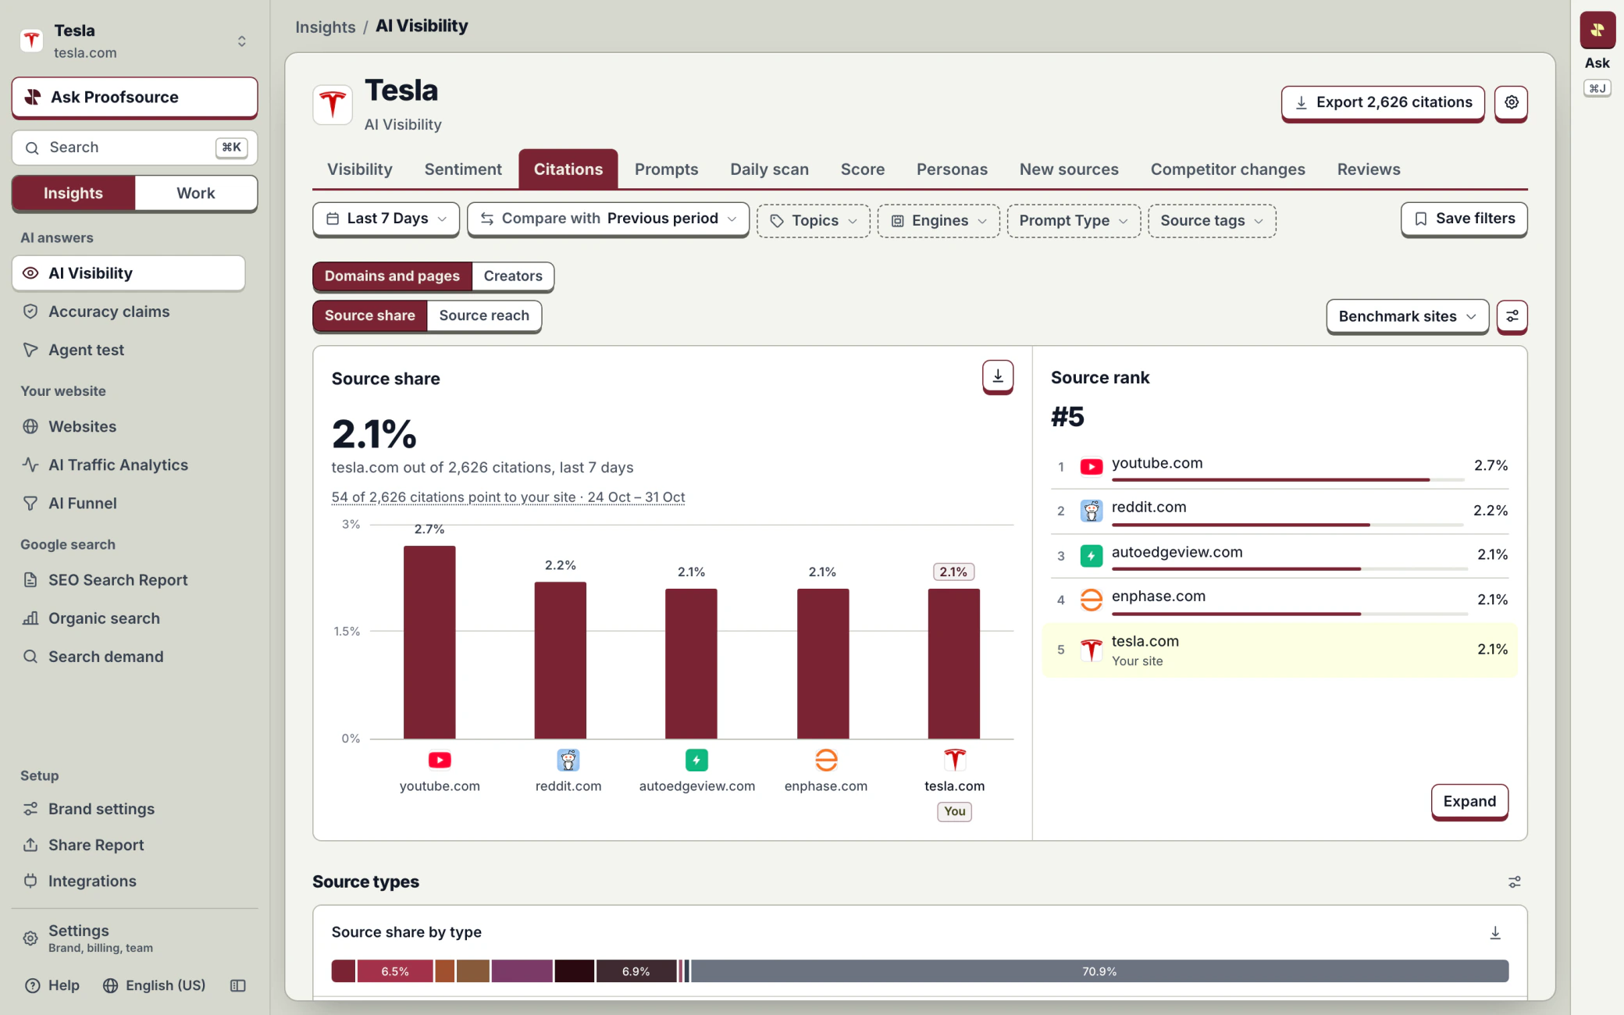Collapse the sidebar panel icon
The width and height of the screenshot is (1624, 1015).
click(x=238, y=985)
